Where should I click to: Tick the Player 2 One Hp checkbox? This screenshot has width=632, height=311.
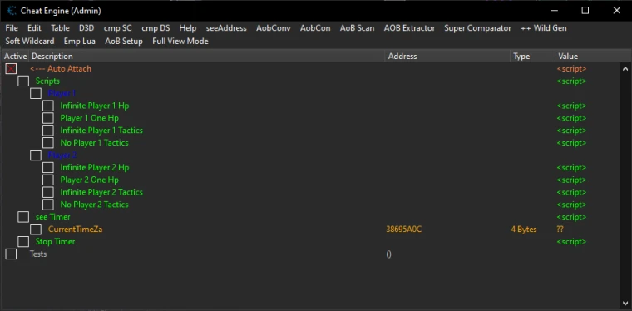(x=48, y=180)
